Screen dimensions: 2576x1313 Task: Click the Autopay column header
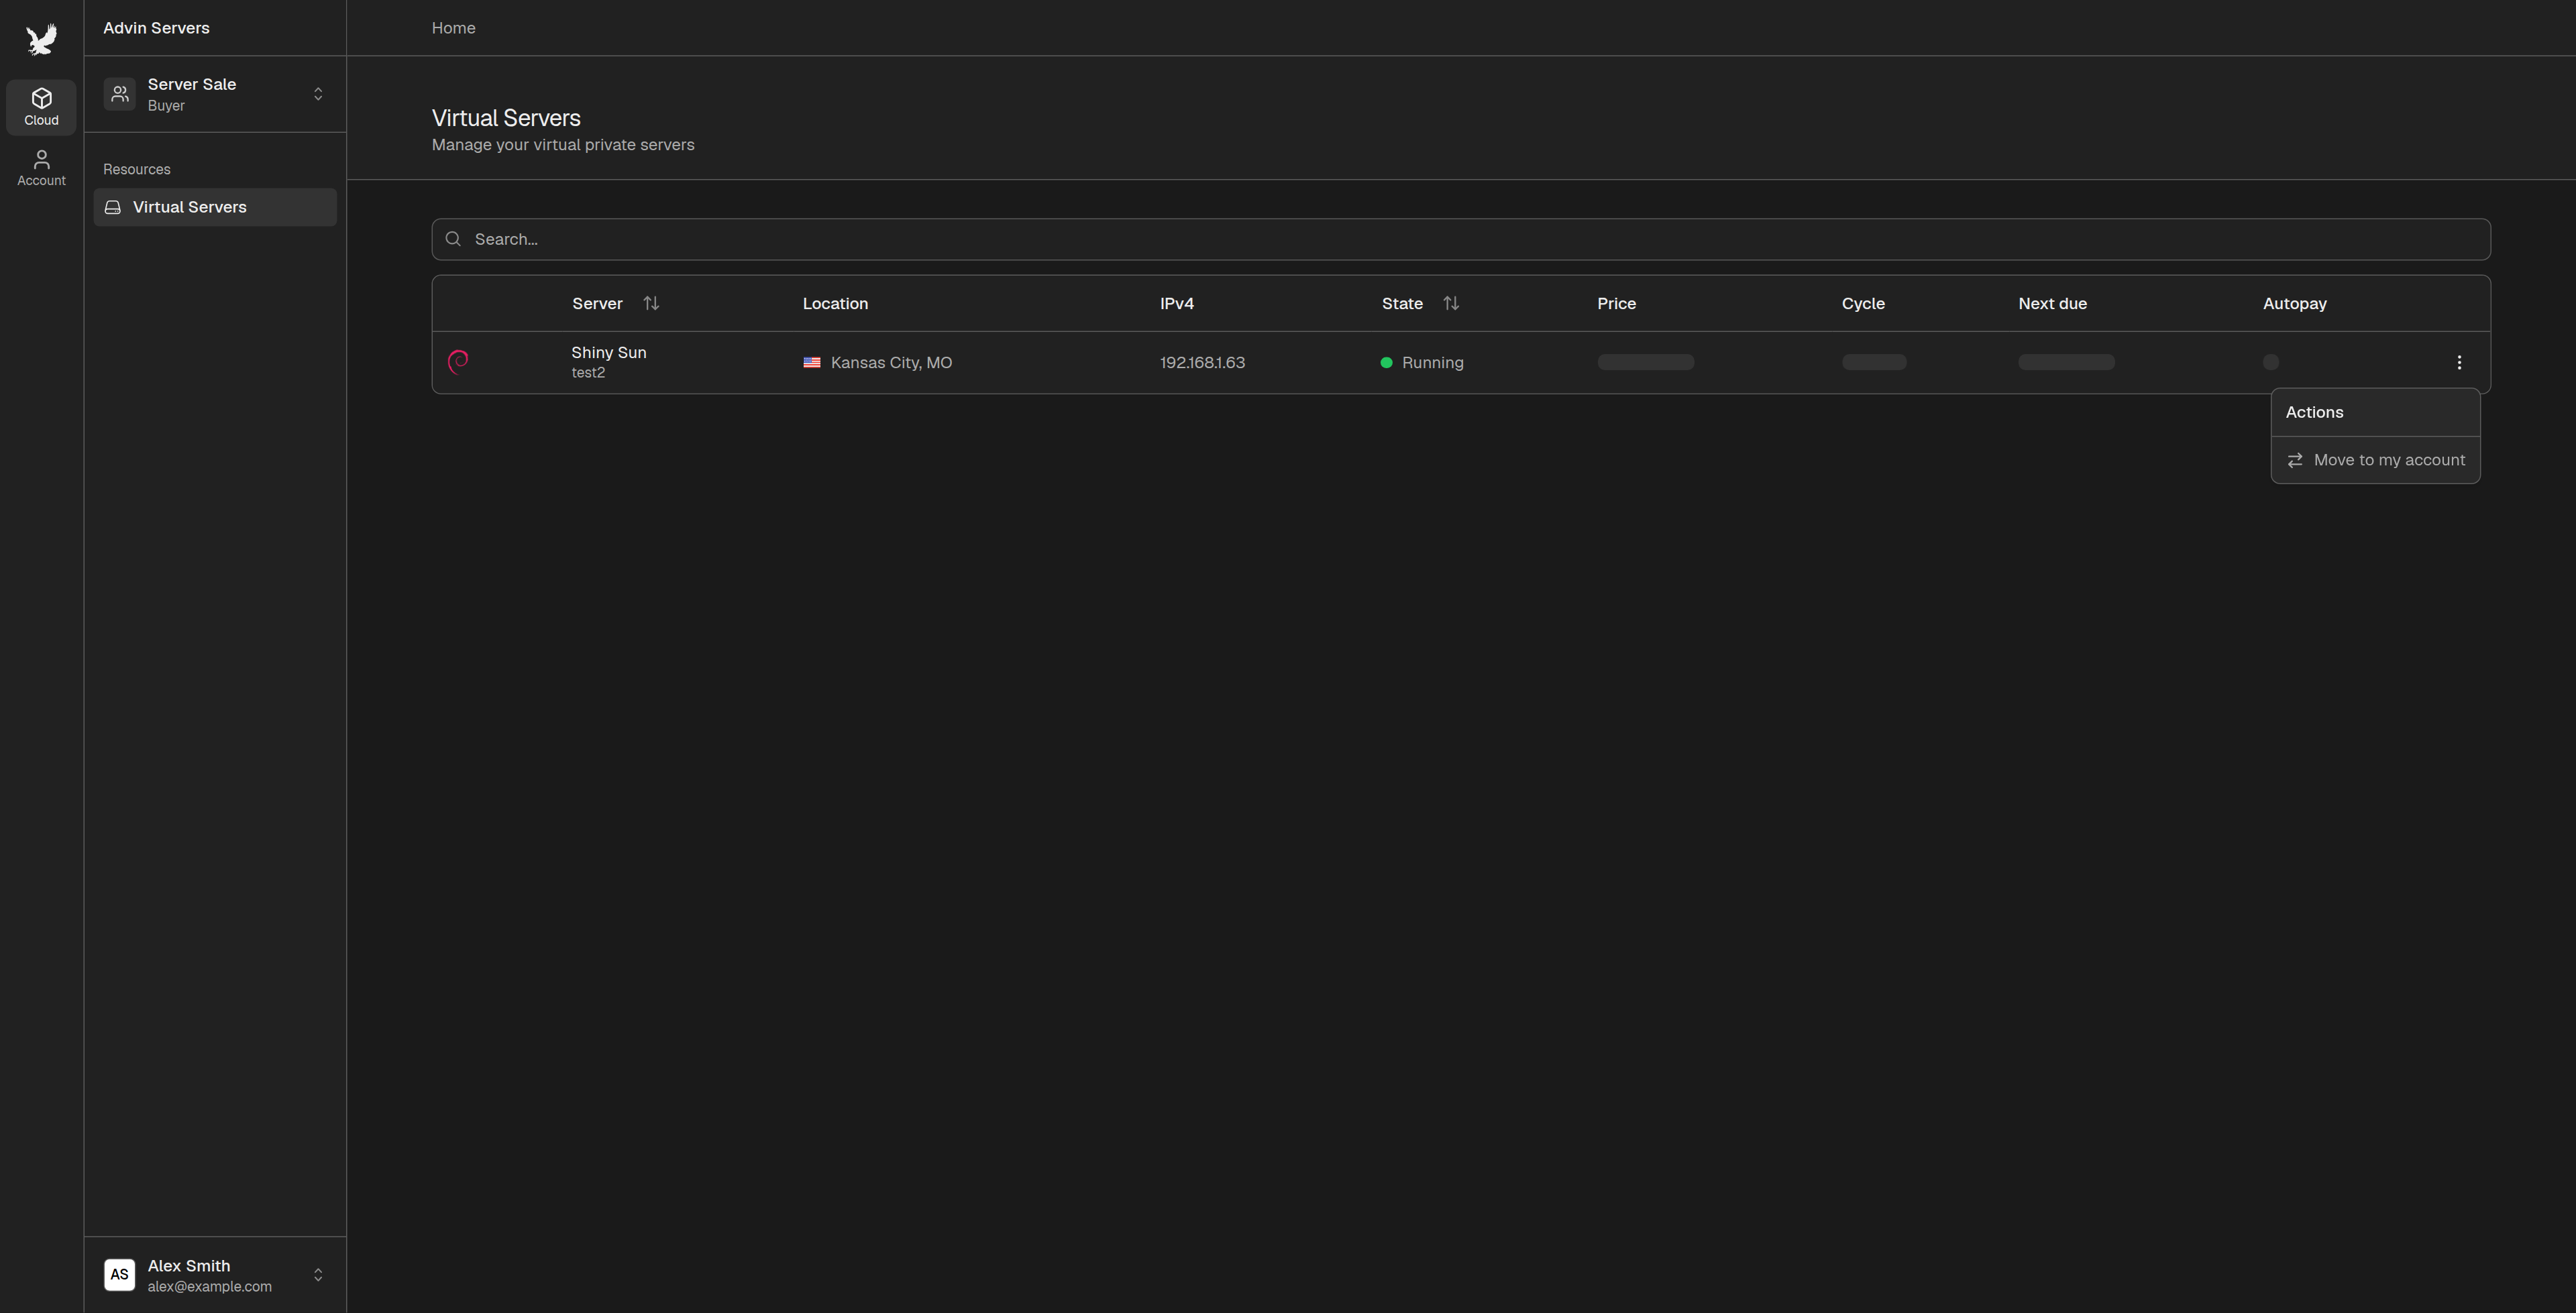pos(2294,304)
